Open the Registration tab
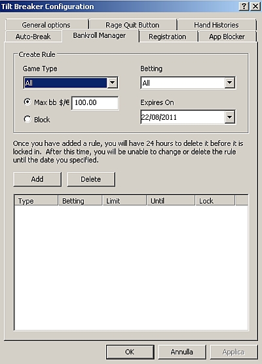This screenshot has height=364, width=262. tap(168, 37)
